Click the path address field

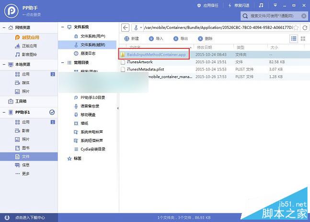(x=218, y=27)
